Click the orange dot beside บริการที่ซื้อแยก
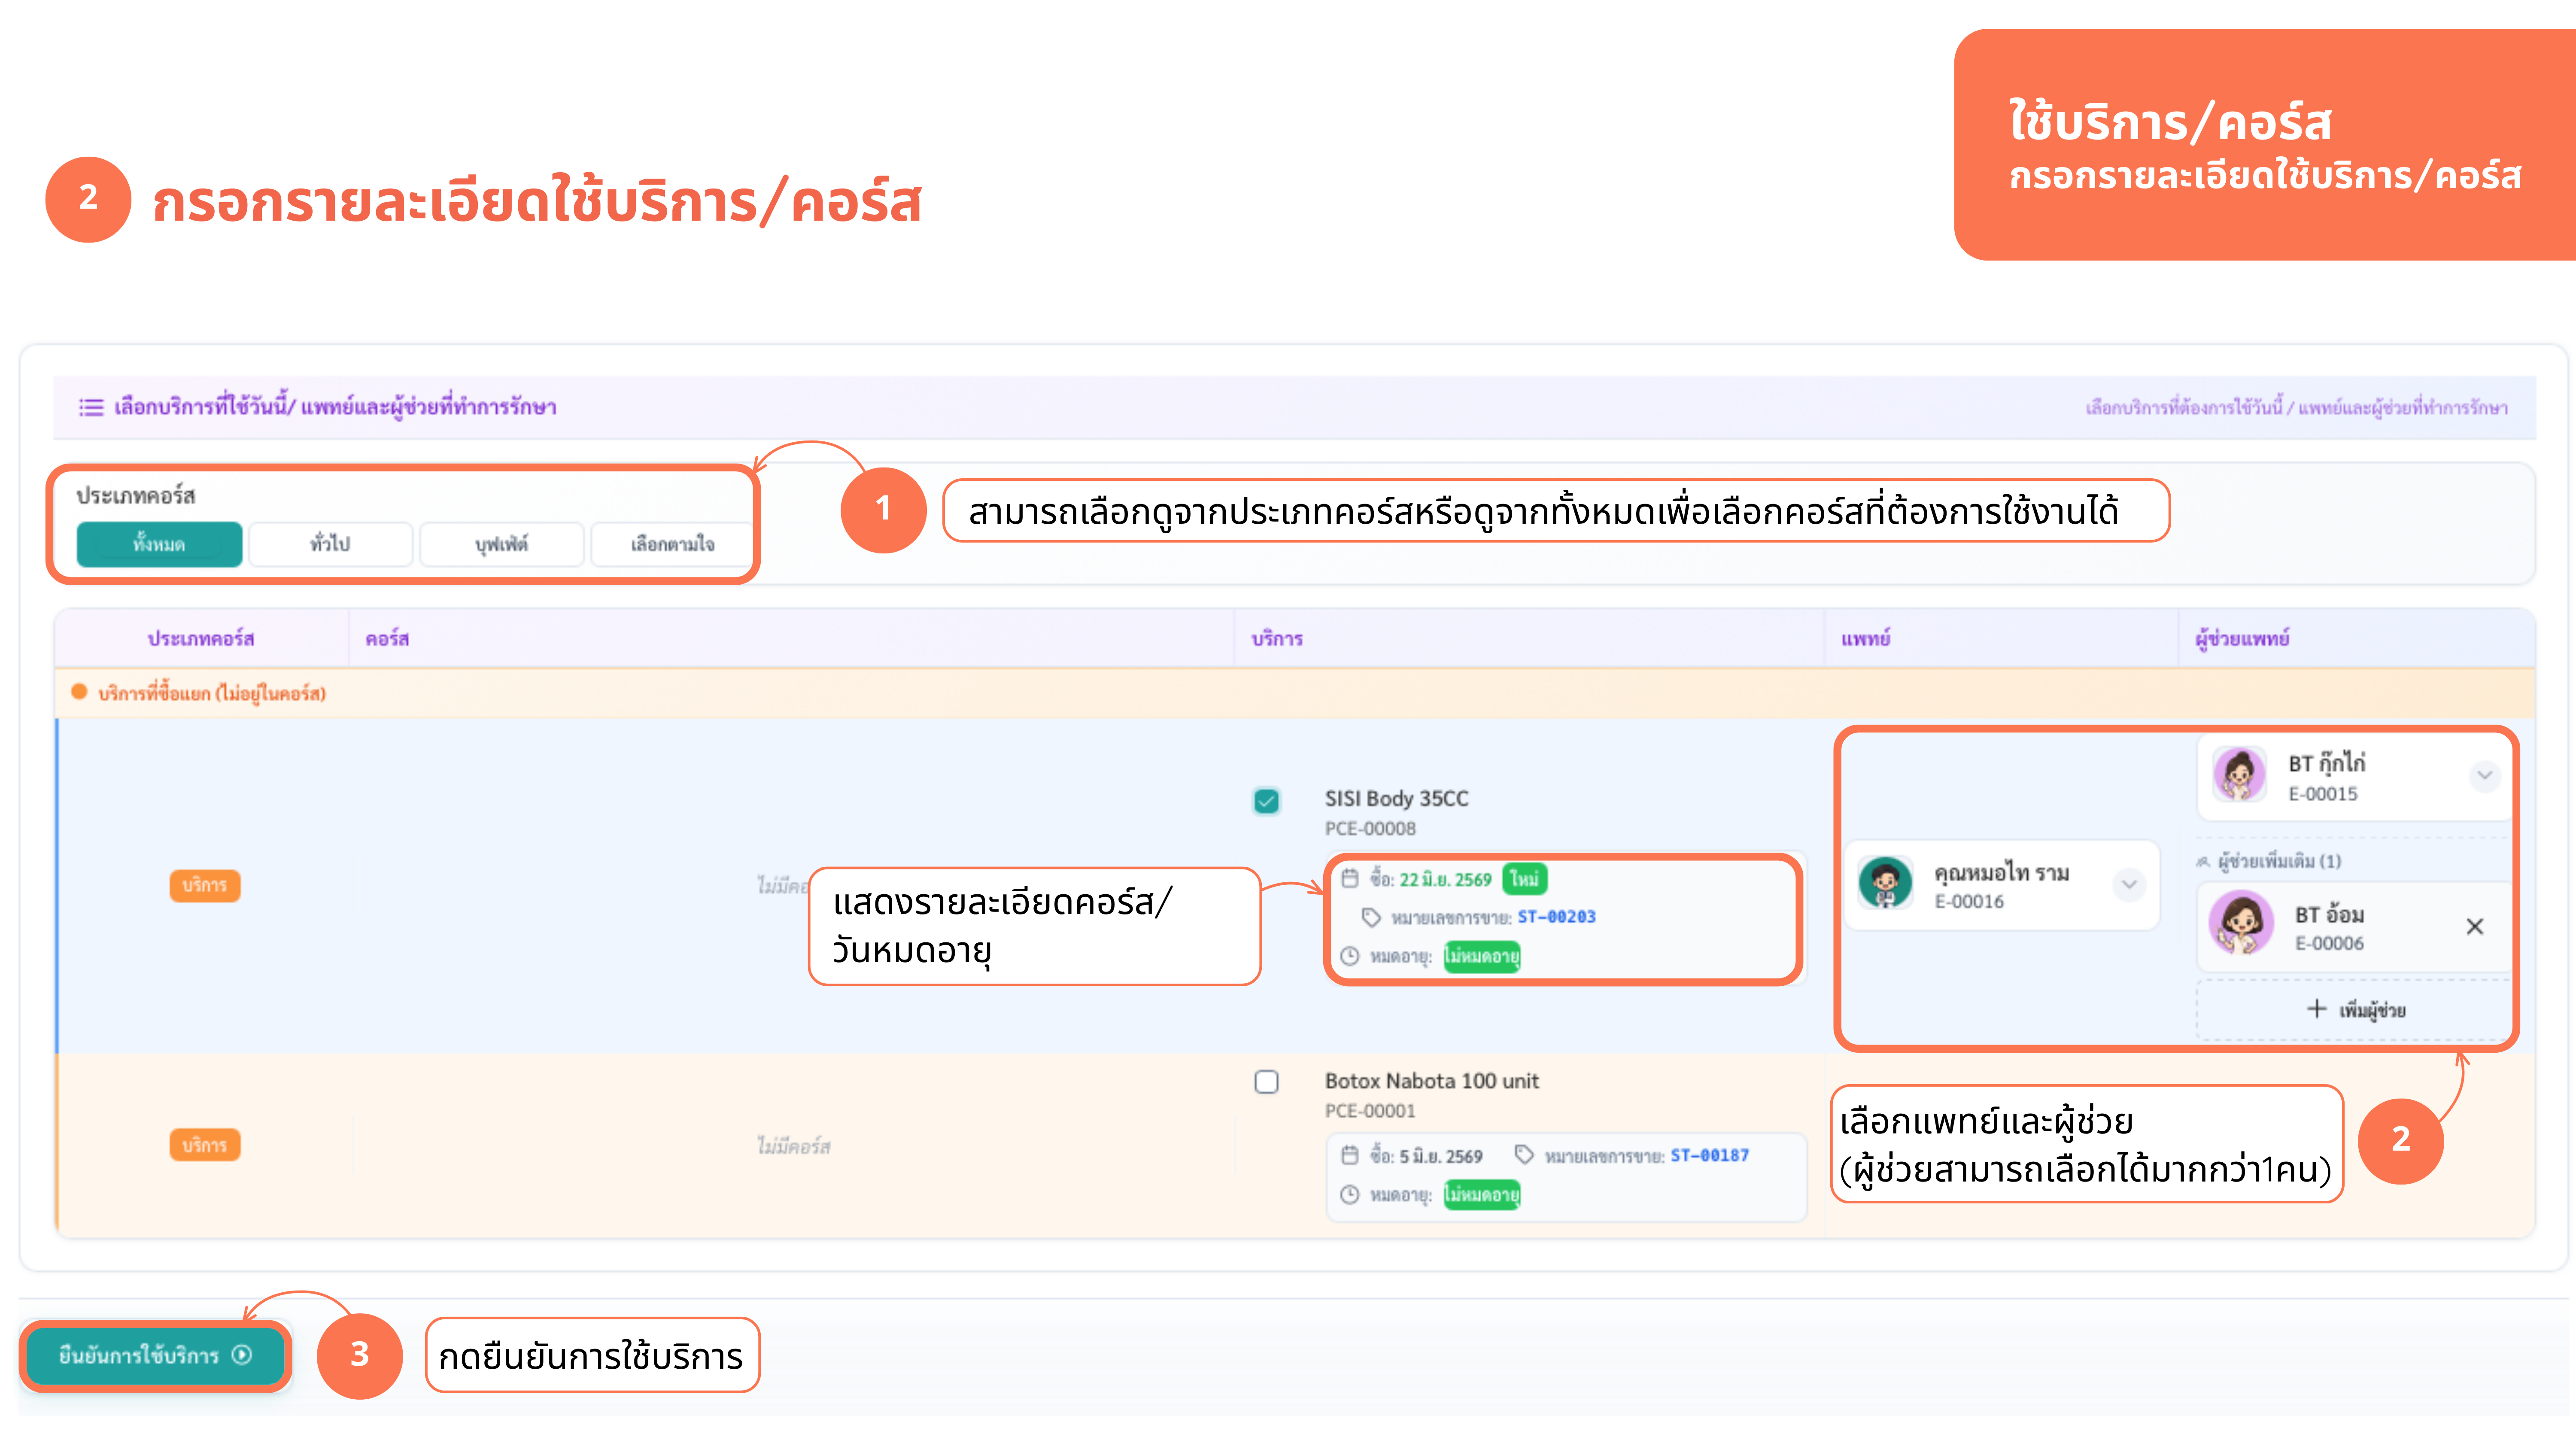The image size is (2576, 1449). (x=79, y=692)
